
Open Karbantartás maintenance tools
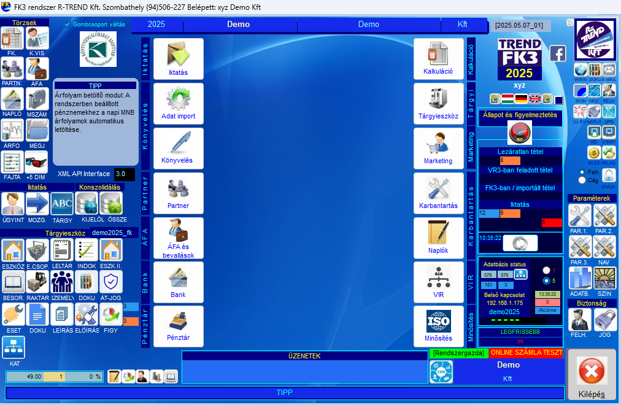pyautogui.click(x=438, y=192)
